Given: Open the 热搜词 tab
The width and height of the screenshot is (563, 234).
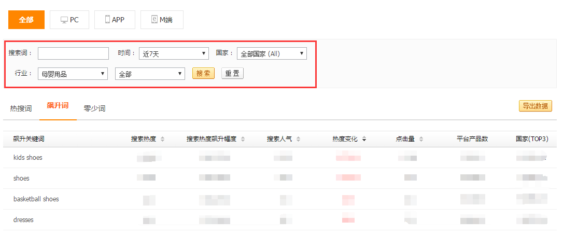Looking at the screenshot, I should click(21, 108).
